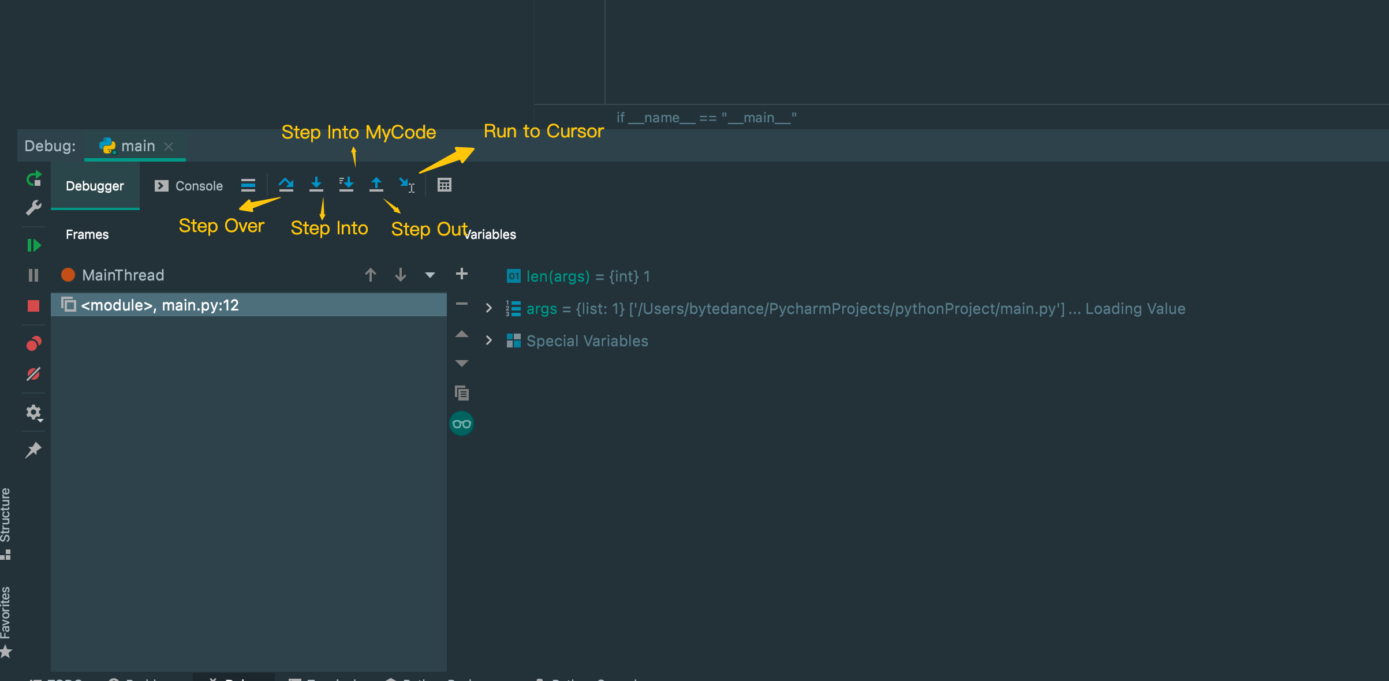Rerun the main debug session

coord(34,178)
